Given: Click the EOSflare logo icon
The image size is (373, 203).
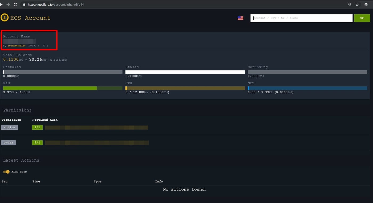Looking at the screenshot, I should [x=5, y=18].
